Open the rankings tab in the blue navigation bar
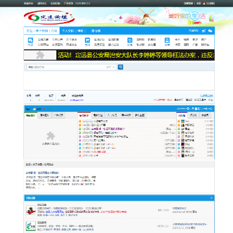 click(x=96, y=31)
